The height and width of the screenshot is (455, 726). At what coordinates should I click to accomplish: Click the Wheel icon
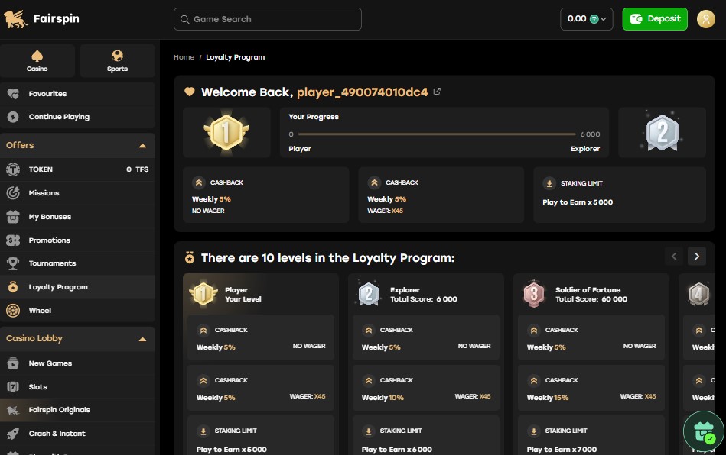click(13, 311)
